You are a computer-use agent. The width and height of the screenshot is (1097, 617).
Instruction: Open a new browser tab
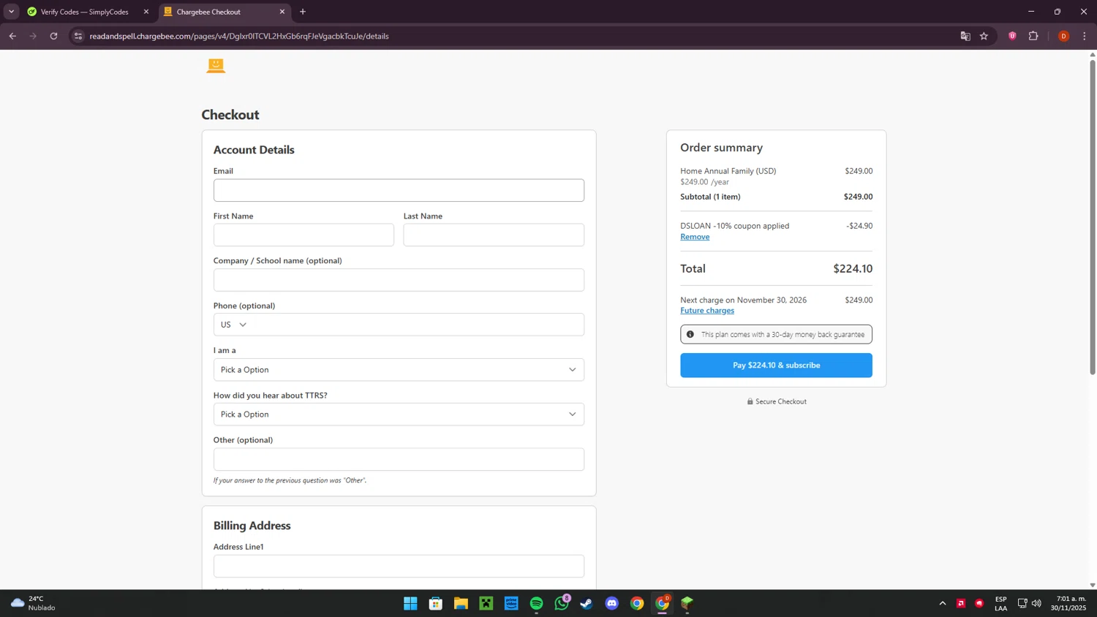303,12
